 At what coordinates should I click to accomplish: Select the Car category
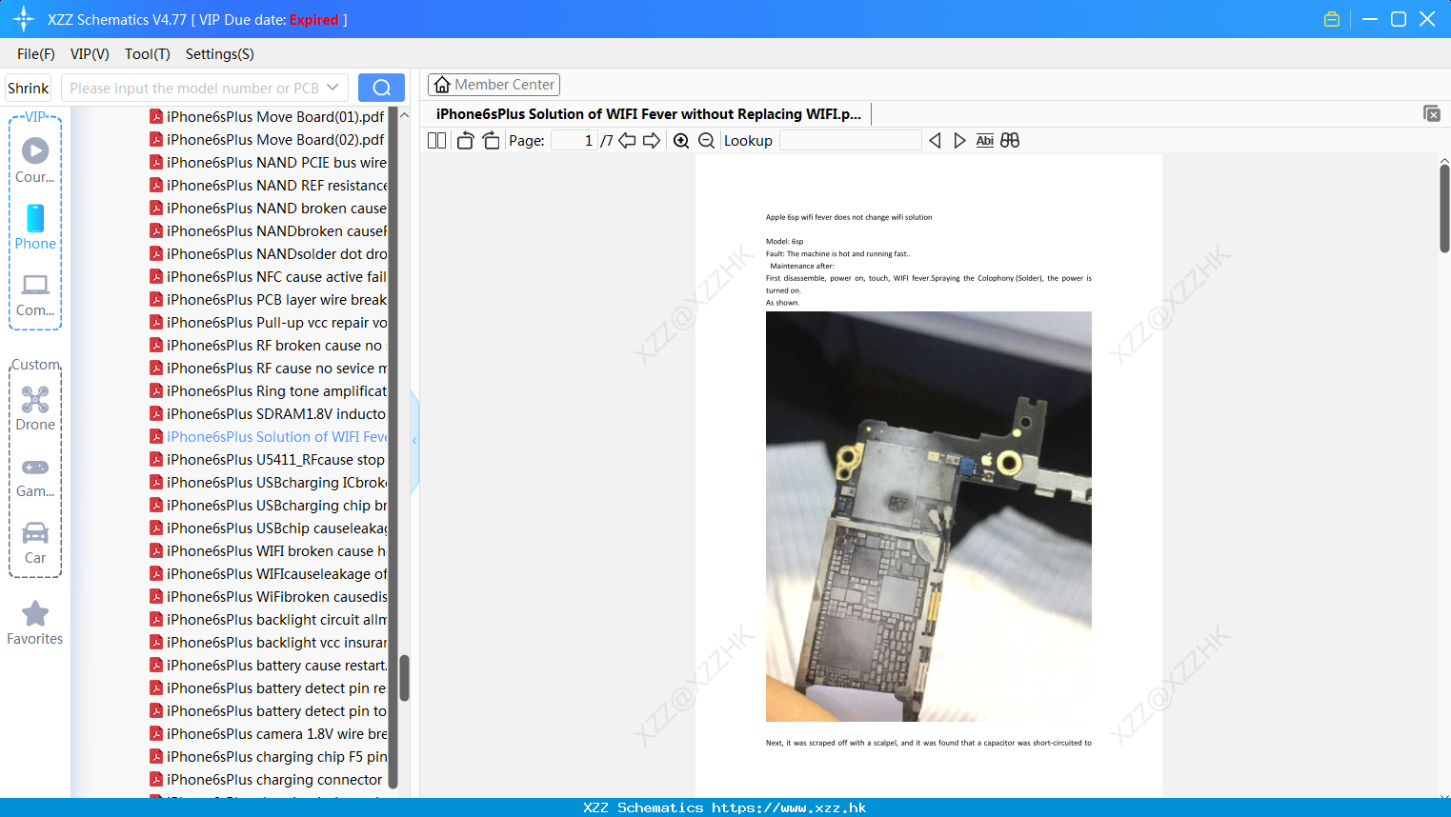coord(35,543)
